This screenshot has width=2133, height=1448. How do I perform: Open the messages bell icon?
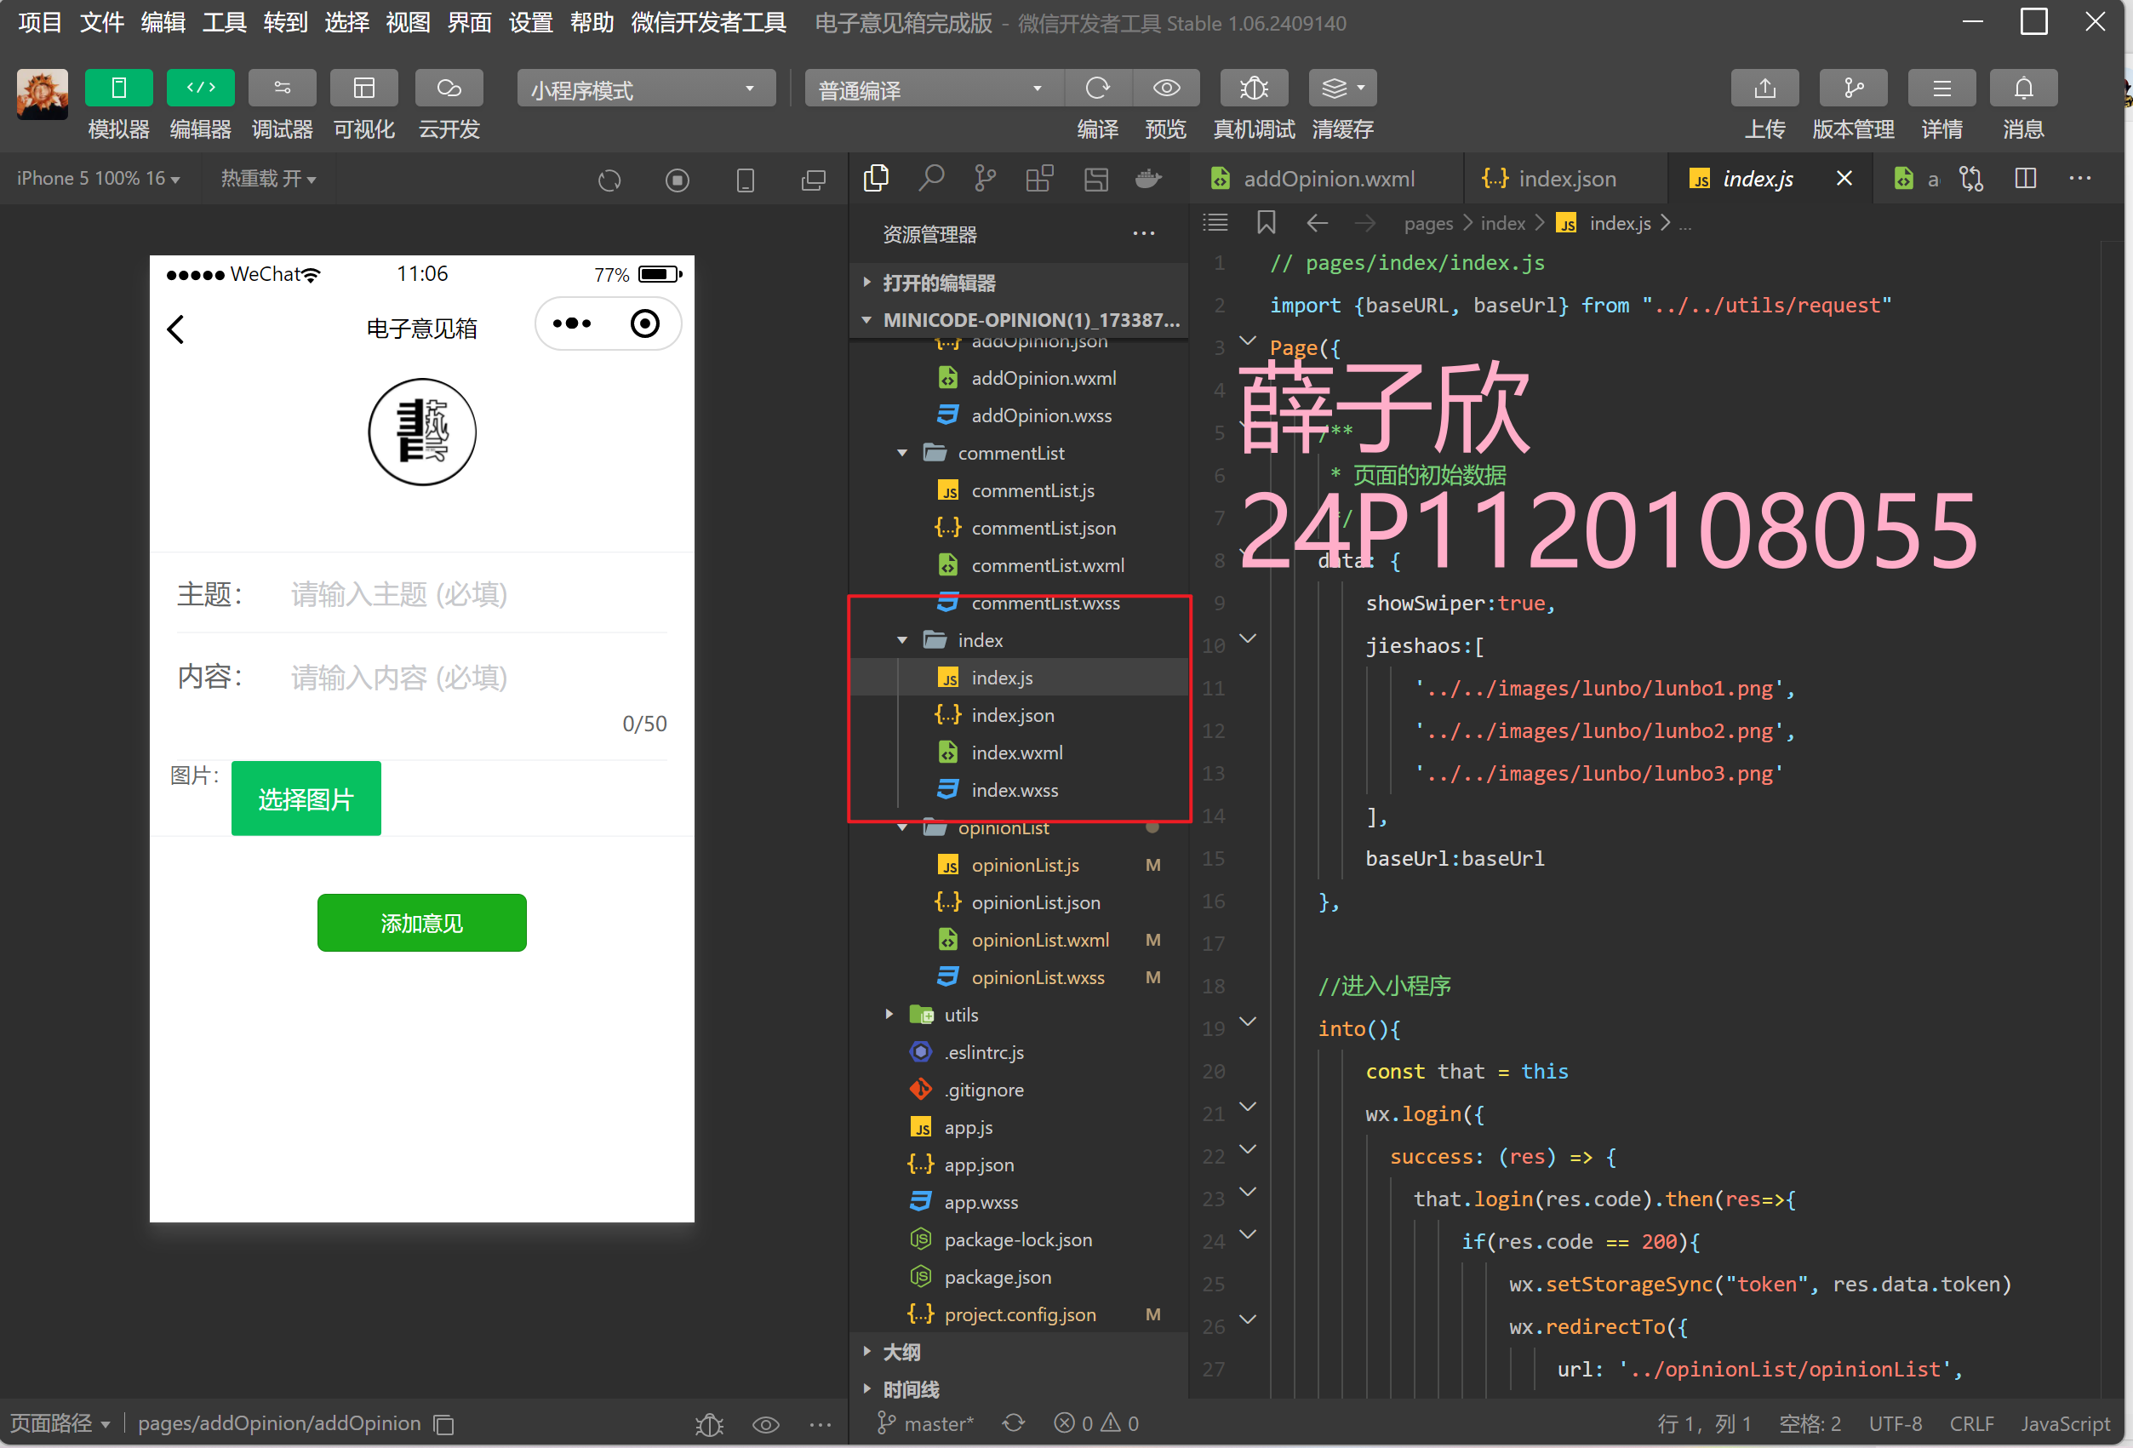point(2023,89)
